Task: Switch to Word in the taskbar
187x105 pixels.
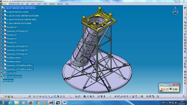Action: tap(65, 103)
